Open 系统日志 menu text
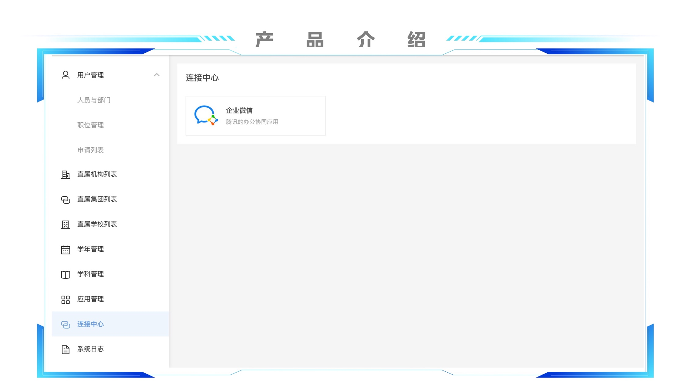This screenshot has width=681, height=383. pos(90,349)
